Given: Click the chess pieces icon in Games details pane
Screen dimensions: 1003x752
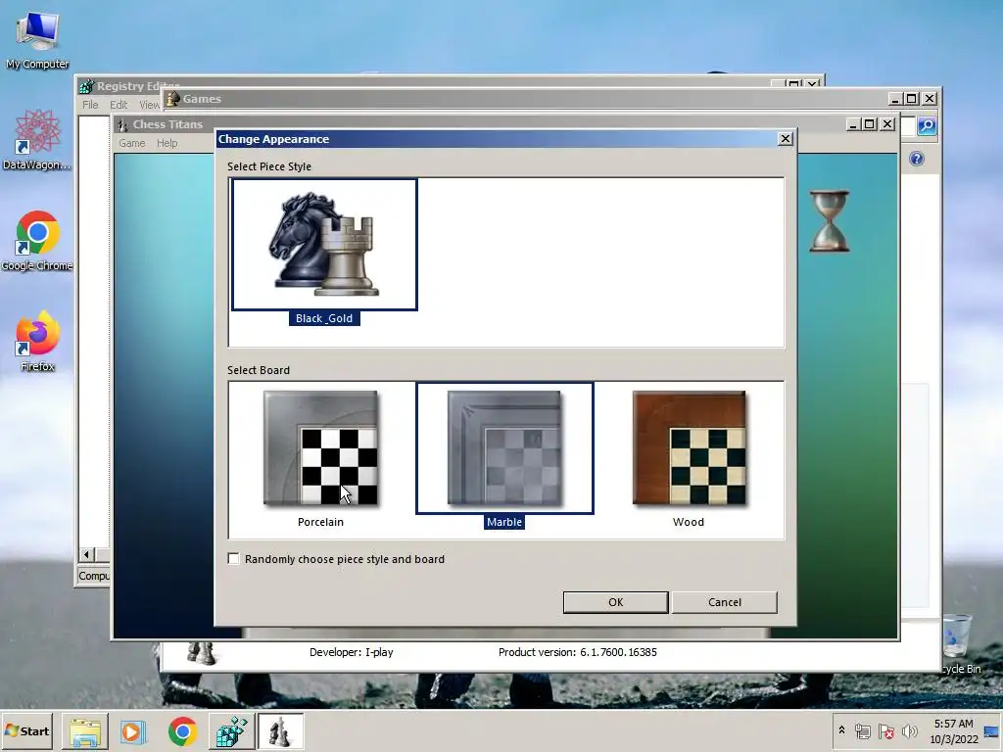Looking at the screenshot, I should [201, 653].
